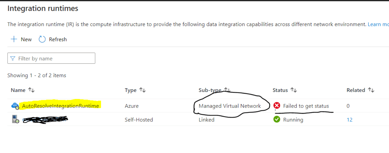The image size is (389, 153).
Task: Sort by Type column arrows
Action: [143, 90]
